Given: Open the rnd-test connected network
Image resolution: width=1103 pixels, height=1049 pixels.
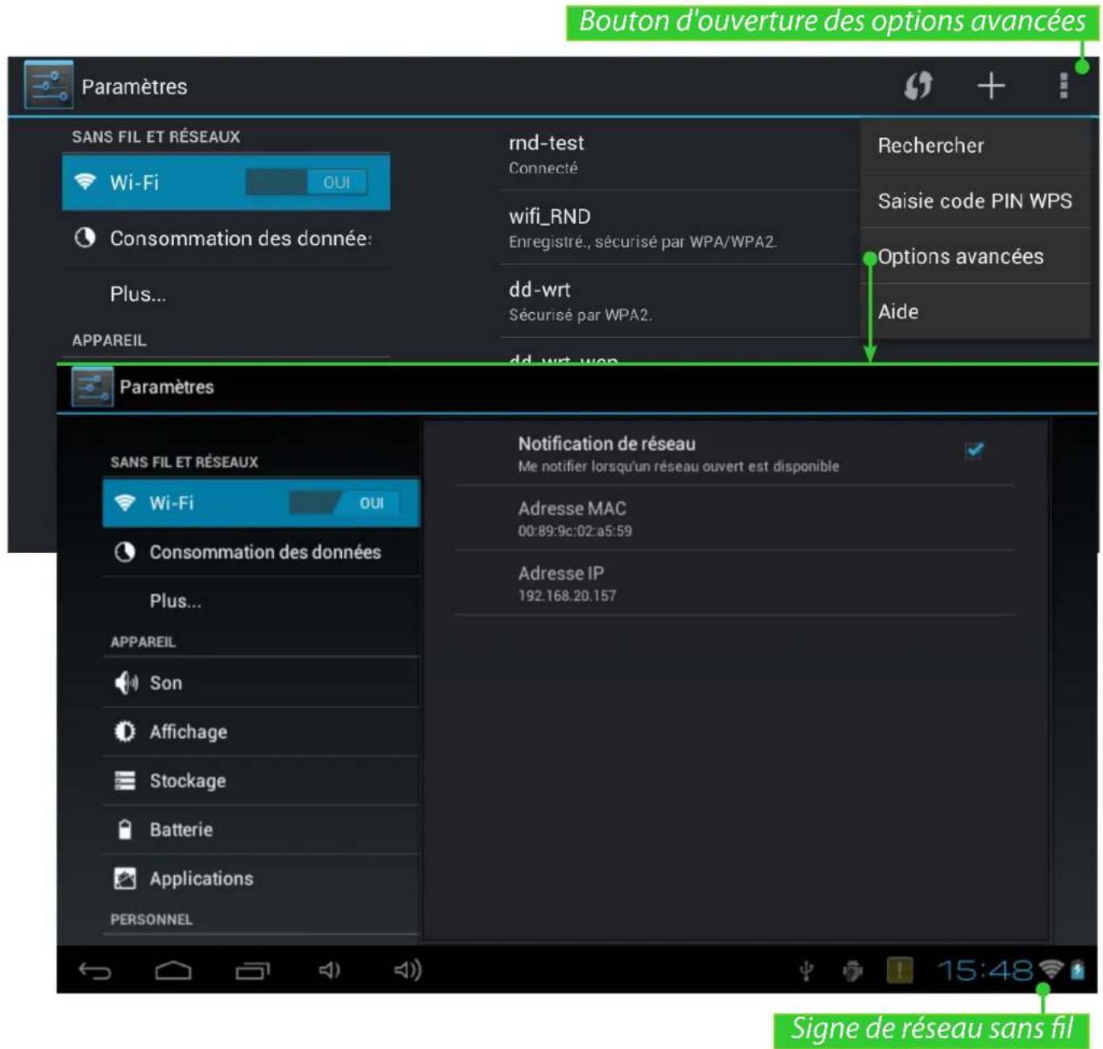Looking at the screenshot, I should coord(679,154).
